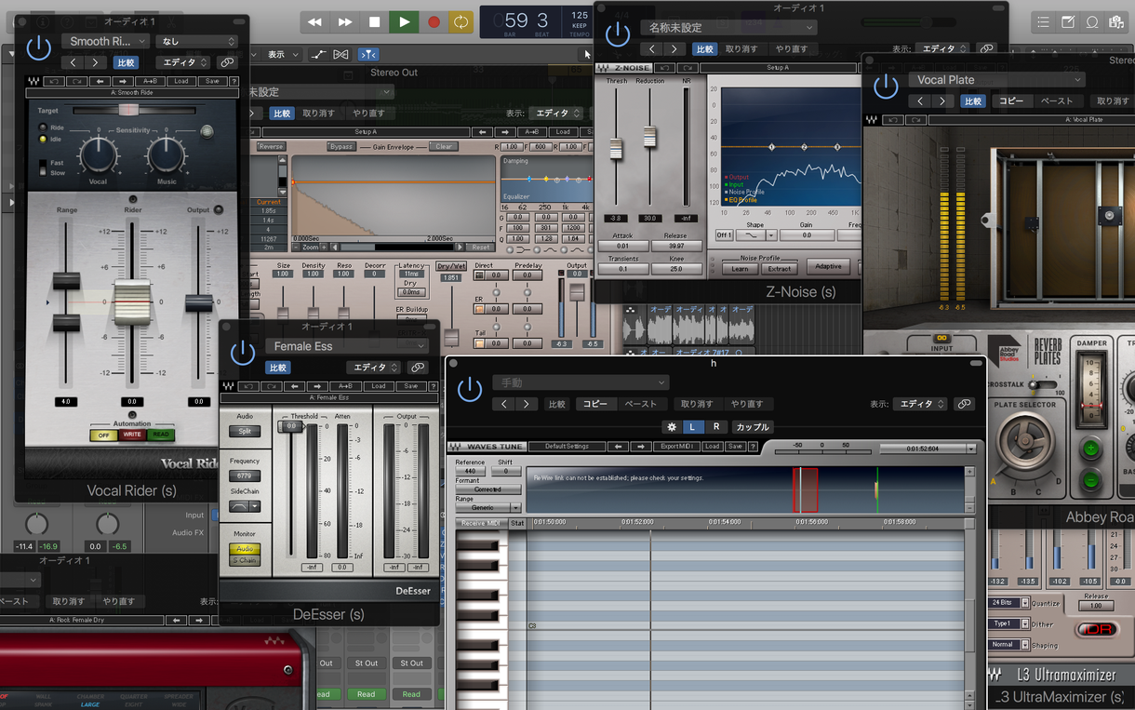Select カップル mode in Waves Tune
This screenshot has width=1135, height=710.
pyautogui.click(x=753, y=427)
